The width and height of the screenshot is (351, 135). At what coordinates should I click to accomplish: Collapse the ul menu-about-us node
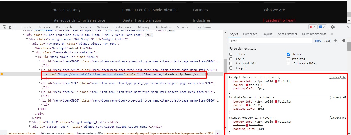coord(36,57)
